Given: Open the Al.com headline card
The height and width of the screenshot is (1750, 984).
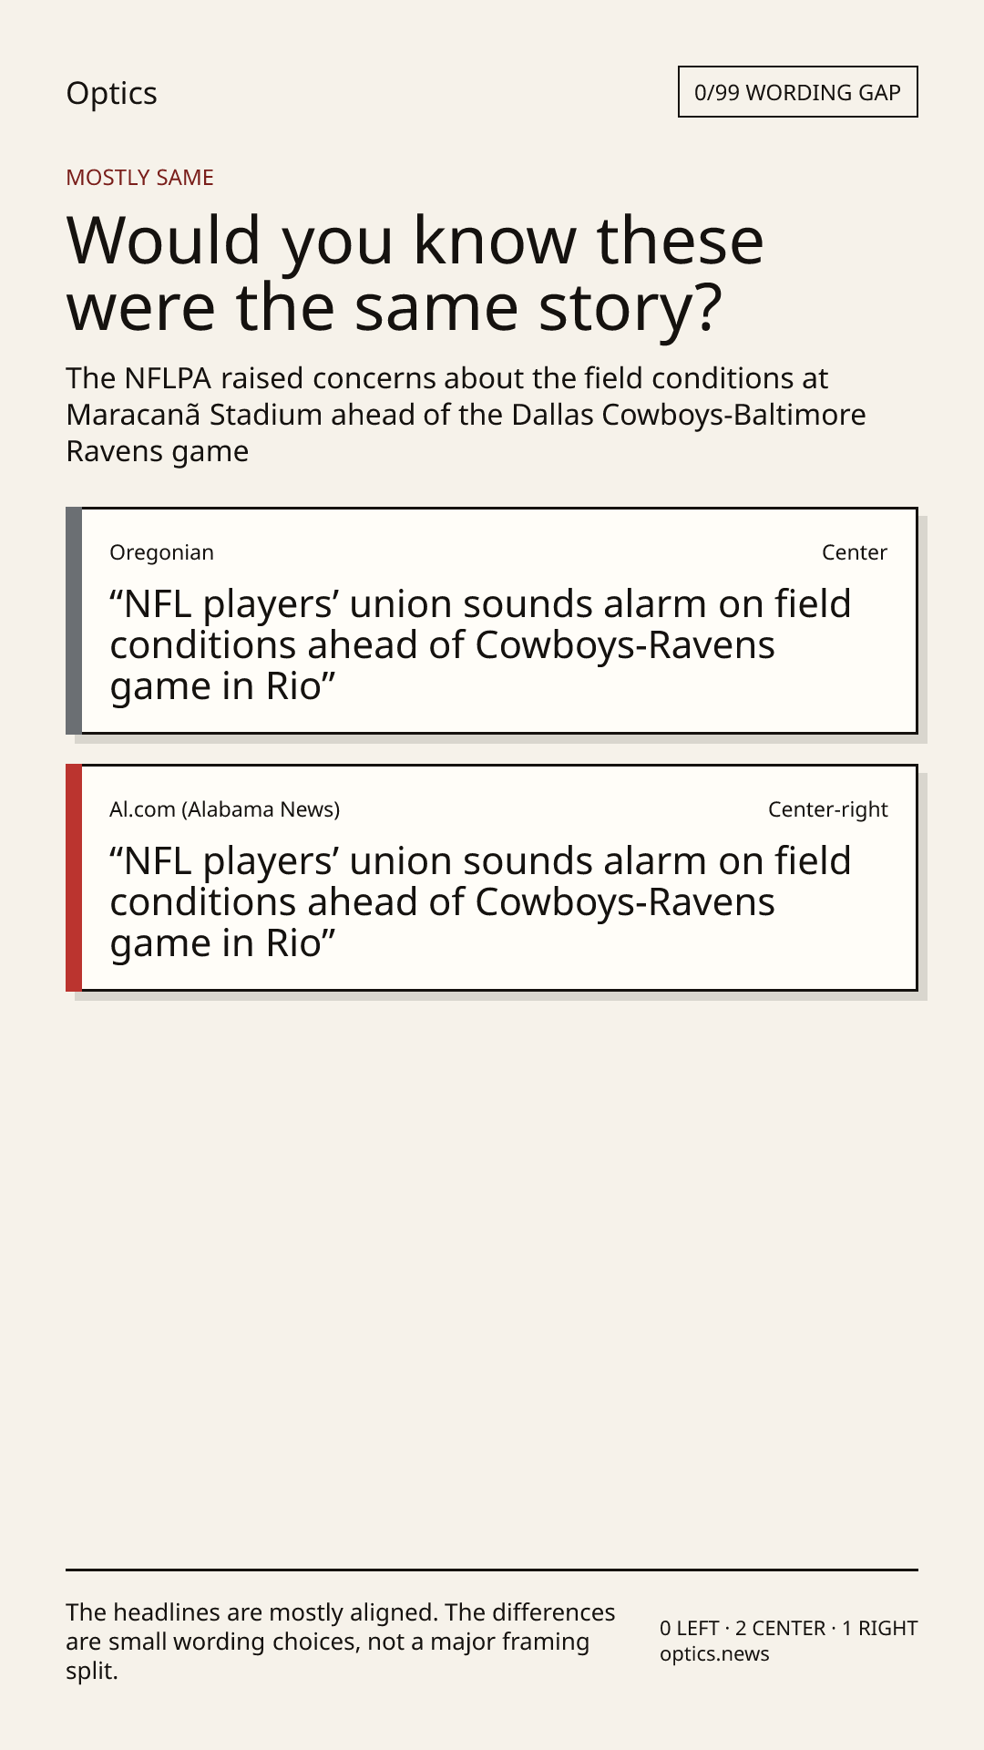Looking at the screenshot, I should [x=491, y=878].
